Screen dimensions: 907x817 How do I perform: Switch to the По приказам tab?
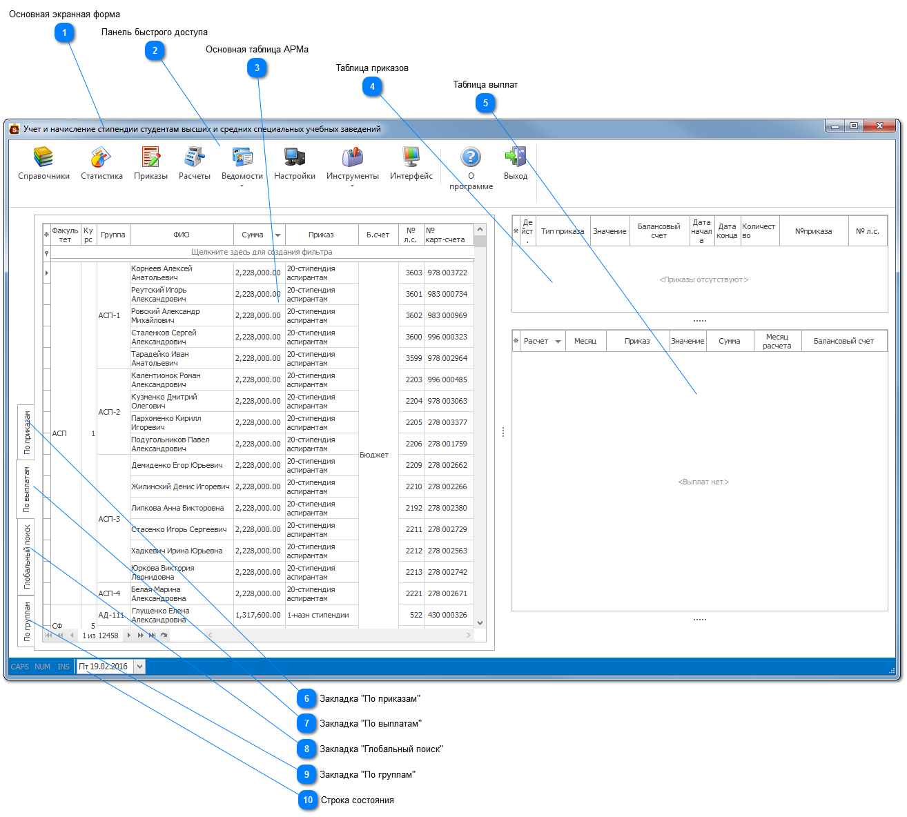[26, 432]
